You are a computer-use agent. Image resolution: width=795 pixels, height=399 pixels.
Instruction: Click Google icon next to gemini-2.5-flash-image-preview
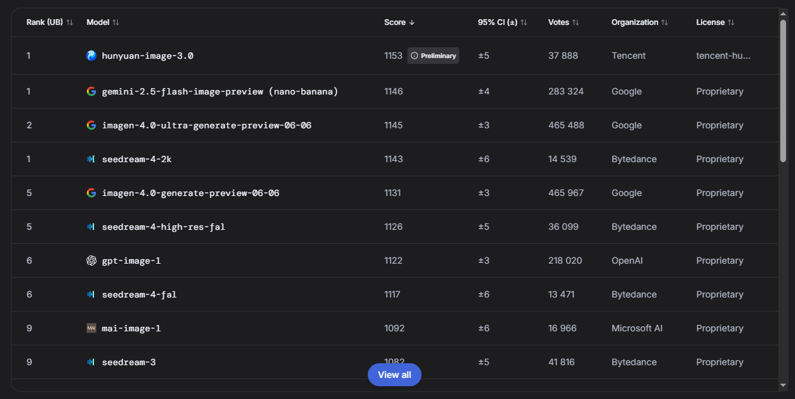coord(91,91)
